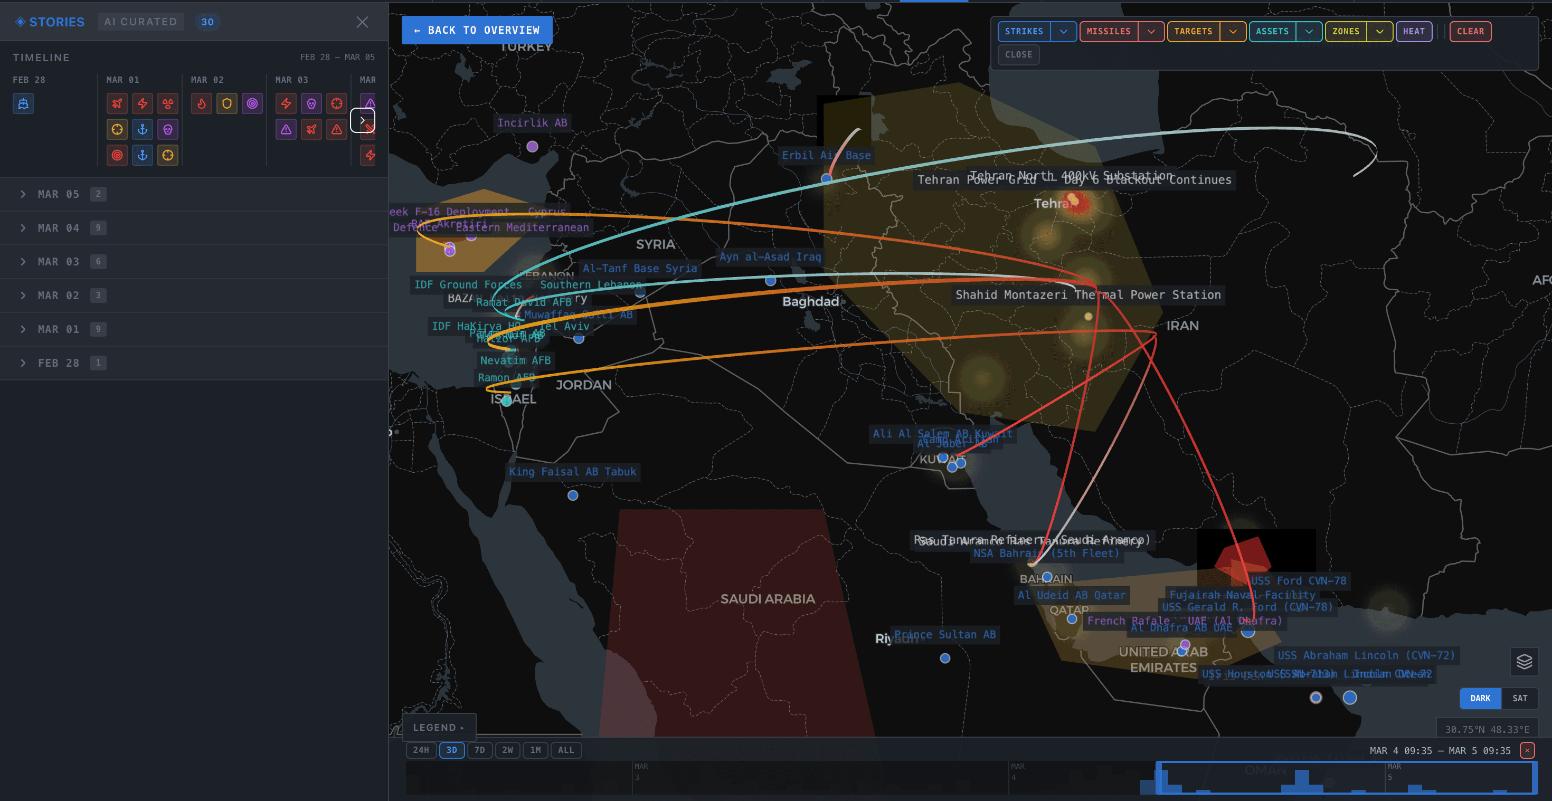The image size is (1552, 801).
Task: Select the 7D time range tab
Action: 479,750
